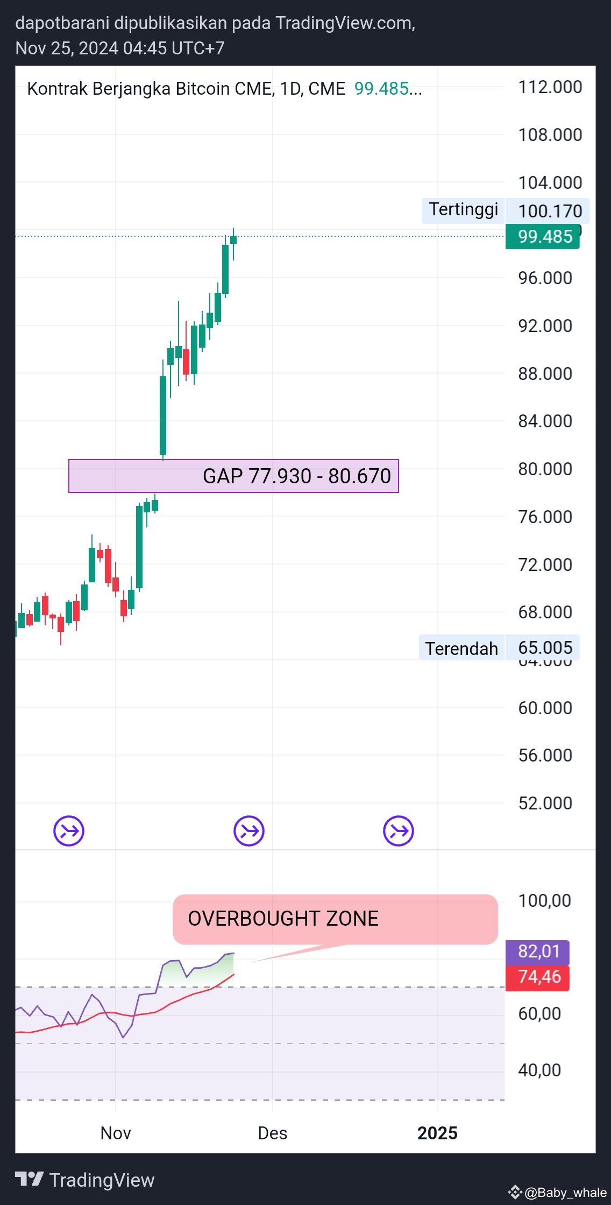
Task: Select the OVERBOUGHT ZONE callout
Action: 335,919
